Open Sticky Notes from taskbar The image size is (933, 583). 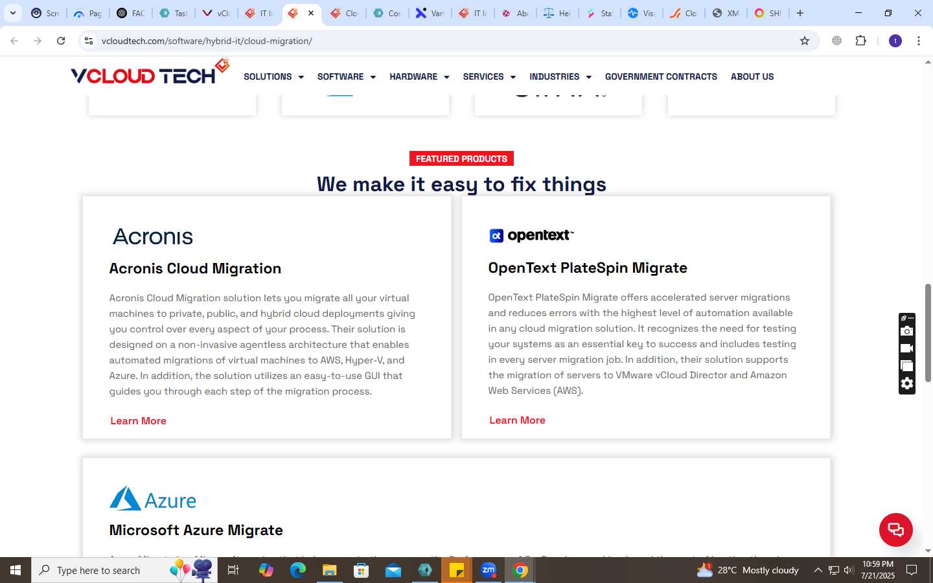(x=457, y=570)
